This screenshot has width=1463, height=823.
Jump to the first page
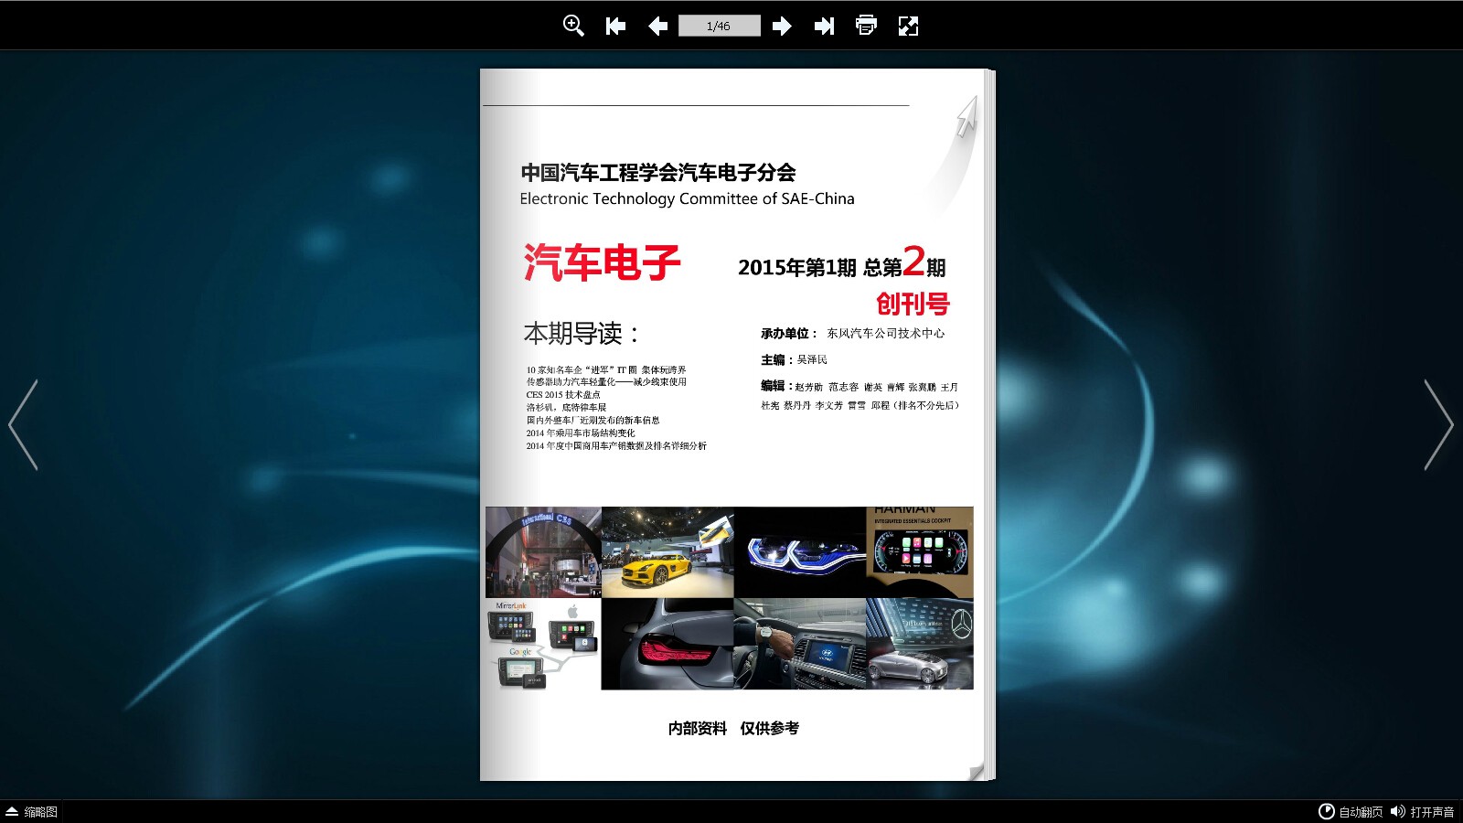pyautogui.click(x=615, y=26)
